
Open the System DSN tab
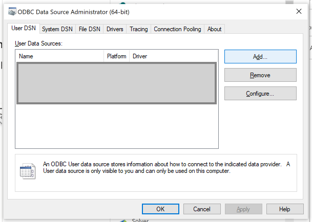(x=57, y=29)
